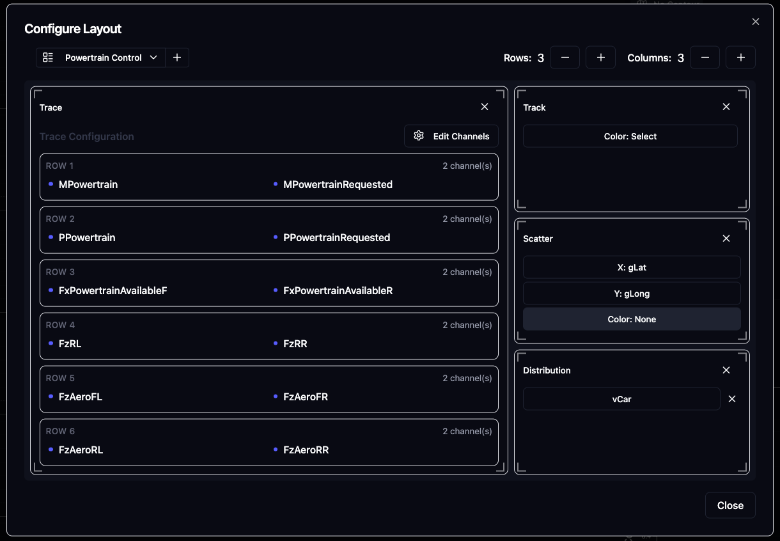Viewport: 780px width, 541px height.
Task: Click the ROW 3 label
Action: coord(60,272)
